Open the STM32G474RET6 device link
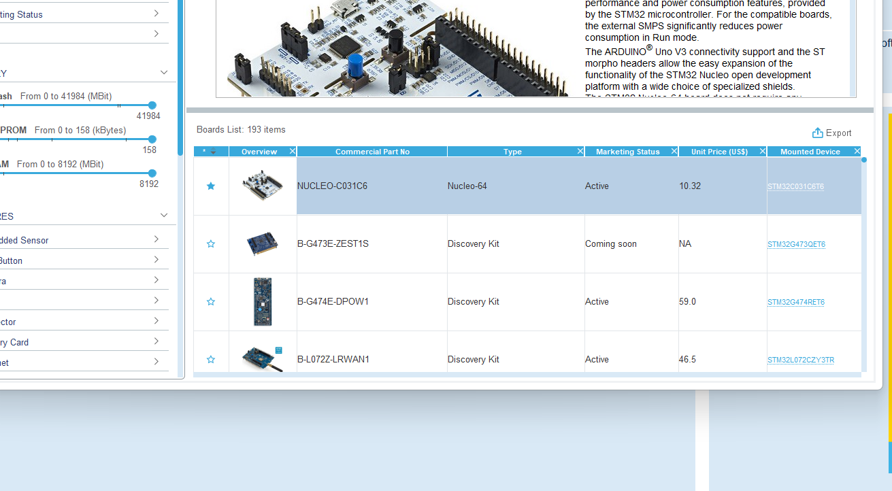The width and height of the screenshot is (892, 491). coord(795,301)
